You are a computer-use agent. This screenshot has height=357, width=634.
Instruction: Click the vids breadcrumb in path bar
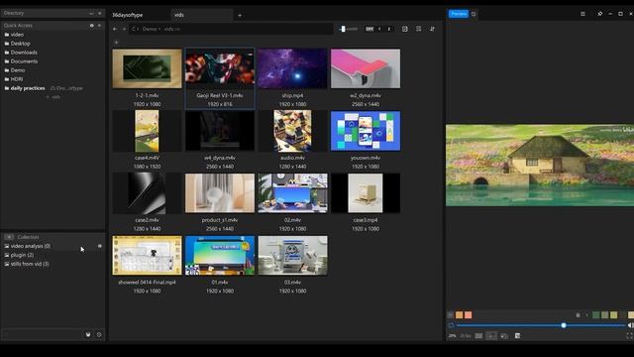pos(168,29)
